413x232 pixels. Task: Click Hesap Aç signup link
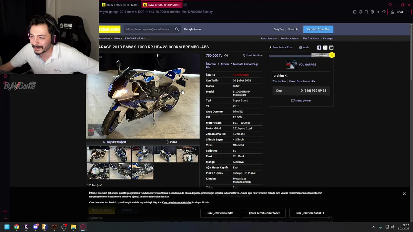293,29
